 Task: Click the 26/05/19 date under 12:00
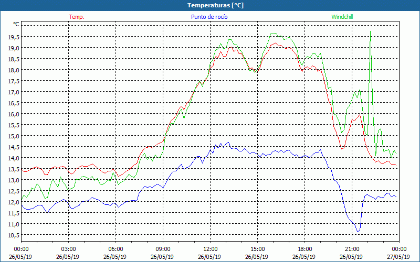pyautogui.click(x=209, y=257)
